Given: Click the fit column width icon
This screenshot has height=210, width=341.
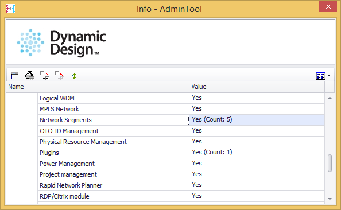Looking at the screenshot, I should coord(15,76).
